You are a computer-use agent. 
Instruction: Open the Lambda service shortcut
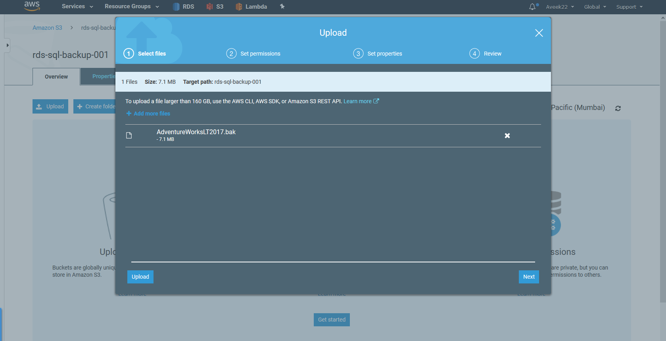click(x=251, y=6)
